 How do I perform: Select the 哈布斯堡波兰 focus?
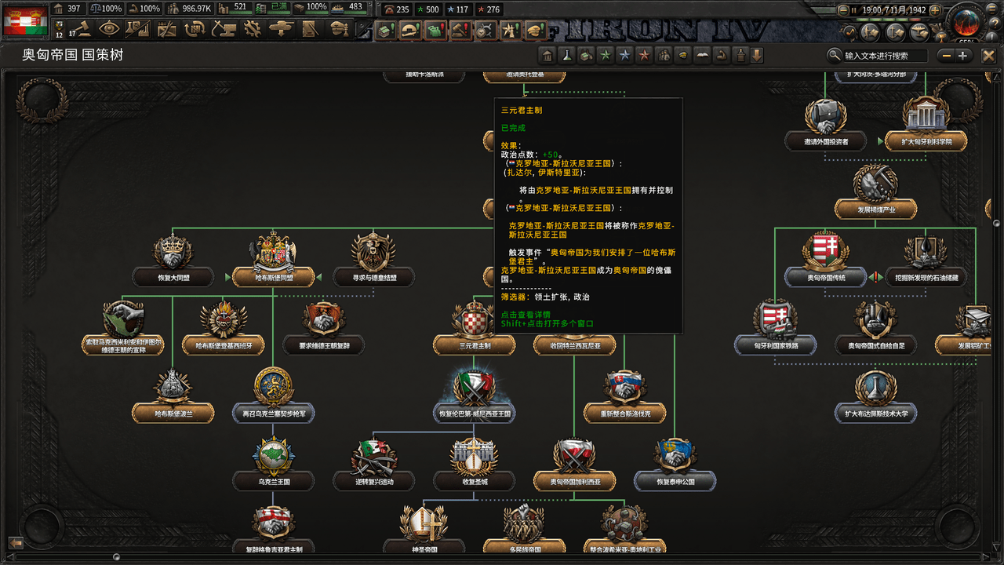pos(173,397)
